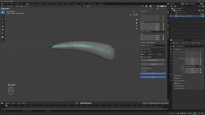Expand the Rig Layers panel
The height and width of the screenshot is (115, 205).
point(144,71)
